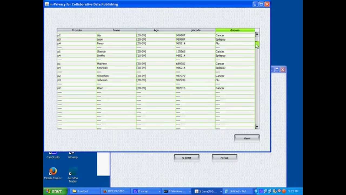Screen dimensions: 346x195
Task: Click the m-Privacy window title bar icon
Action: point(46,4)
